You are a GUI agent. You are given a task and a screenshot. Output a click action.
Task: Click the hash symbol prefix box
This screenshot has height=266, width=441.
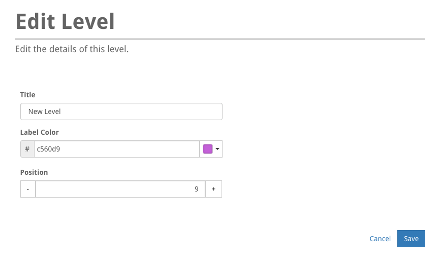click(x=27, y=149)
